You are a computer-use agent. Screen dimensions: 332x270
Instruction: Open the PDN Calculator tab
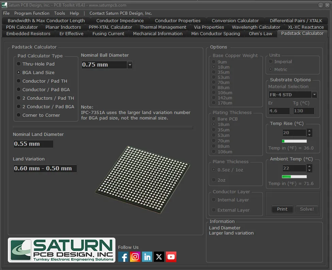point(22,27)
